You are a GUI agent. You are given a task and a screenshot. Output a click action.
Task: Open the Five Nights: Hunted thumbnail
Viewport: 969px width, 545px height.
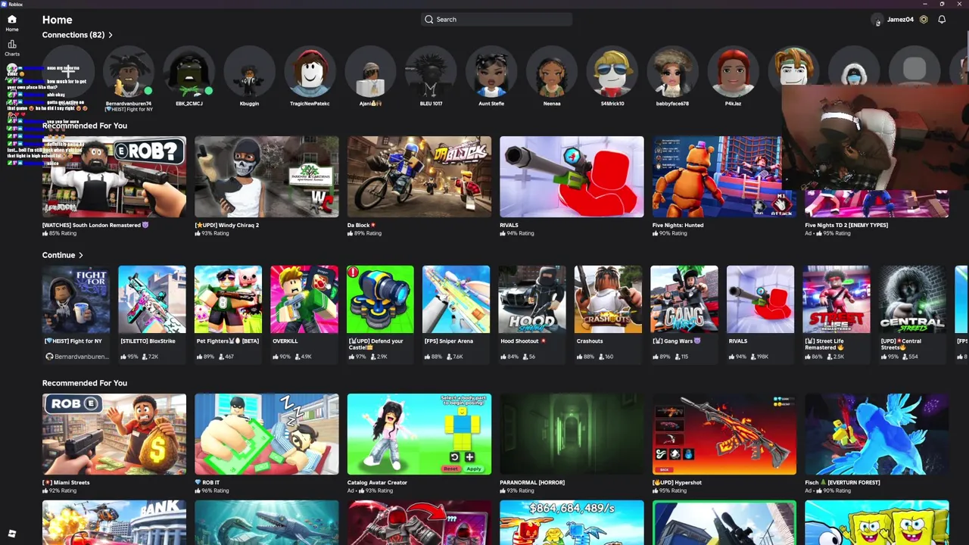[717, 177]
